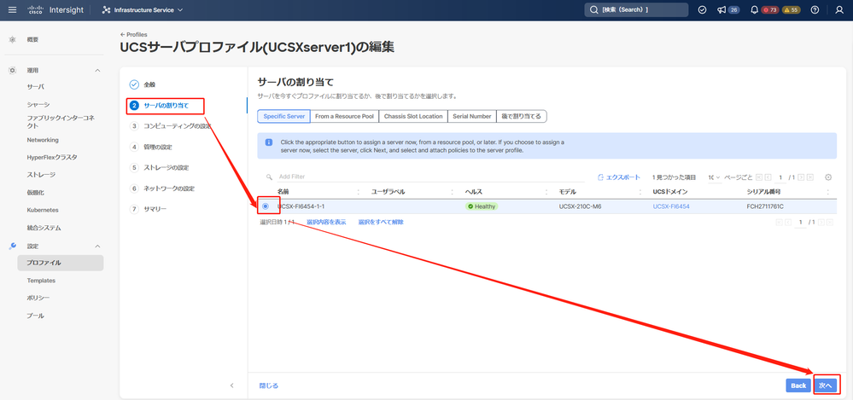
Task: Open Networking in the sidebar
Action: (x=43, y=140)
